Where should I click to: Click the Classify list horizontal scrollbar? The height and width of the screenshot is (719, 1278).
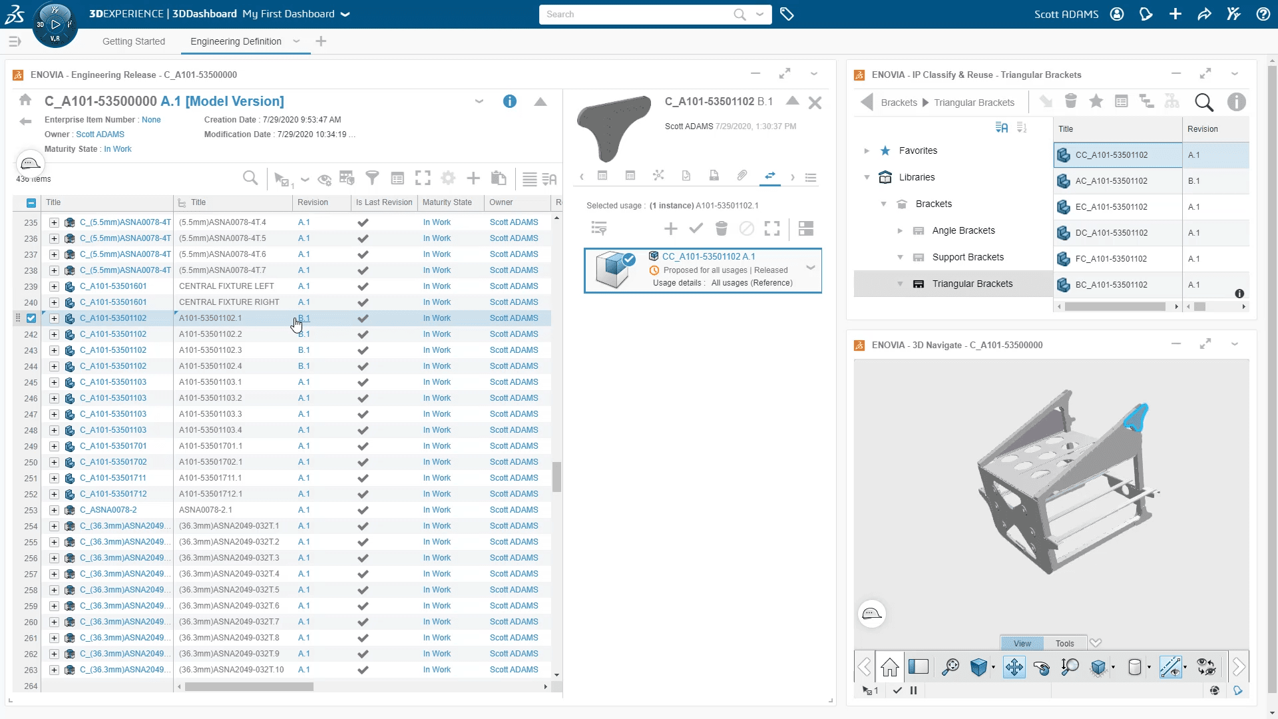pos(1115,307)
